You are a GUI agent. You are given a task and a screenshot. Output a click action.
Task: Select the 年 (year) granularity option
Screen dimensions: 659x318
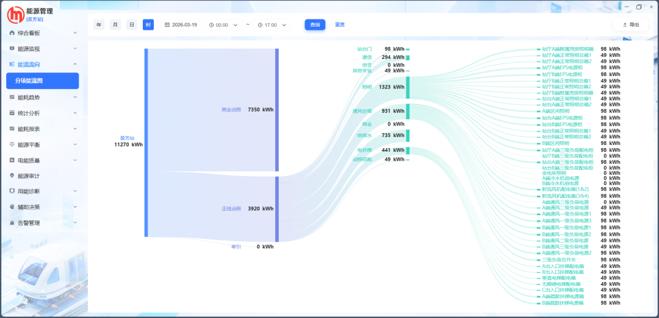pyautogui.click(x=99, y=25)
